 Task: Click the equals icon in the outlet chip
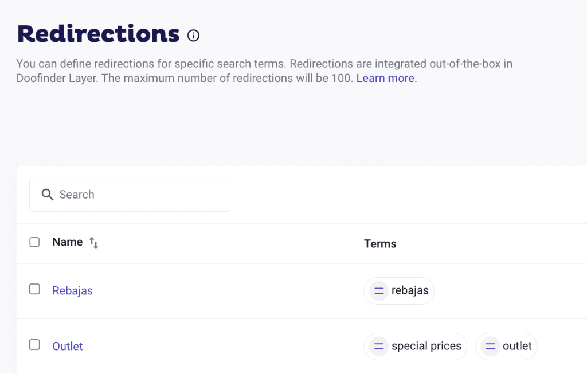[x=490, y=347]
